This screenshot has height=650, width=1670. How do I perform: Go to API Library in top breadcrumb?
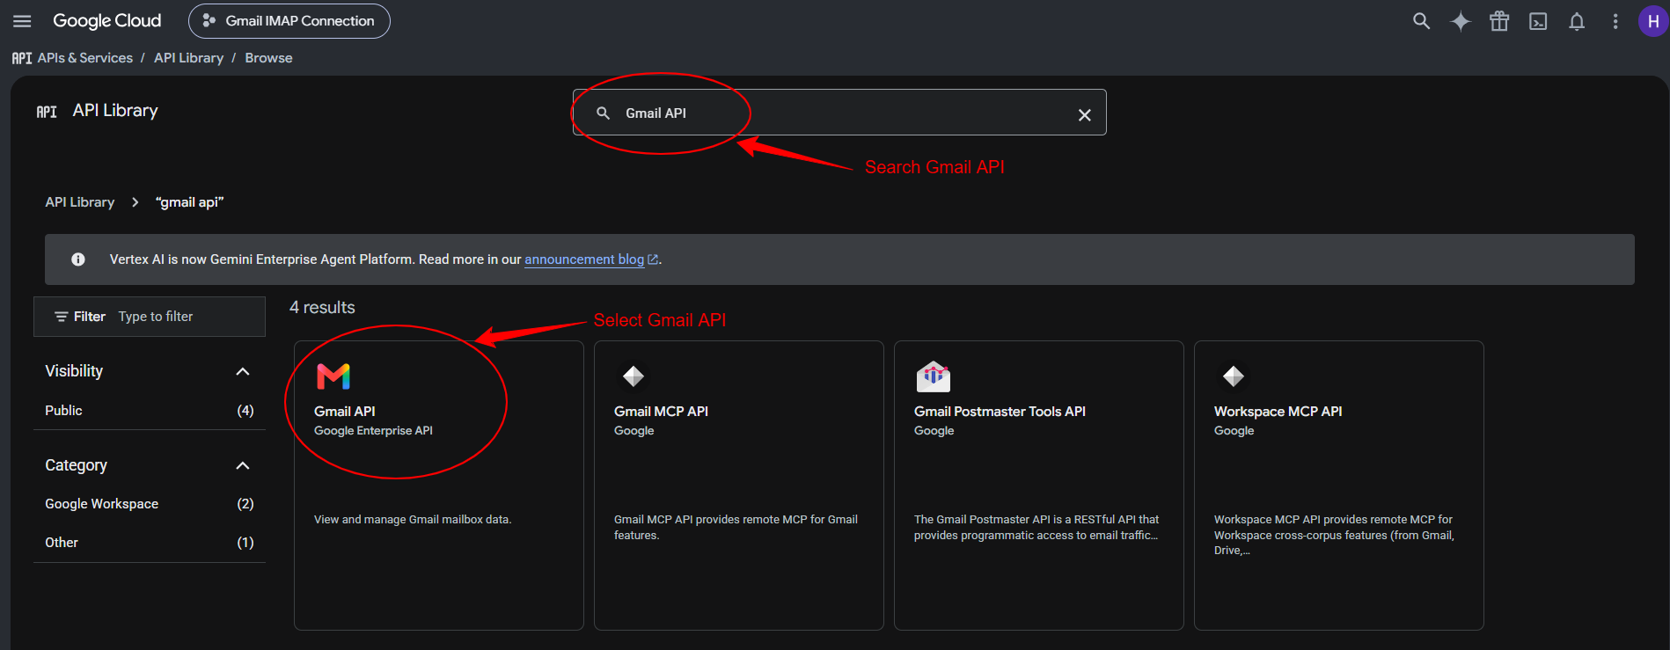pyautogui.click(x=188, y=58)
